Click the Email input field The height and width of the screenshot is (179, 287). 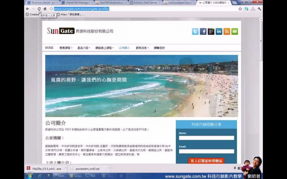coord(206,151)
